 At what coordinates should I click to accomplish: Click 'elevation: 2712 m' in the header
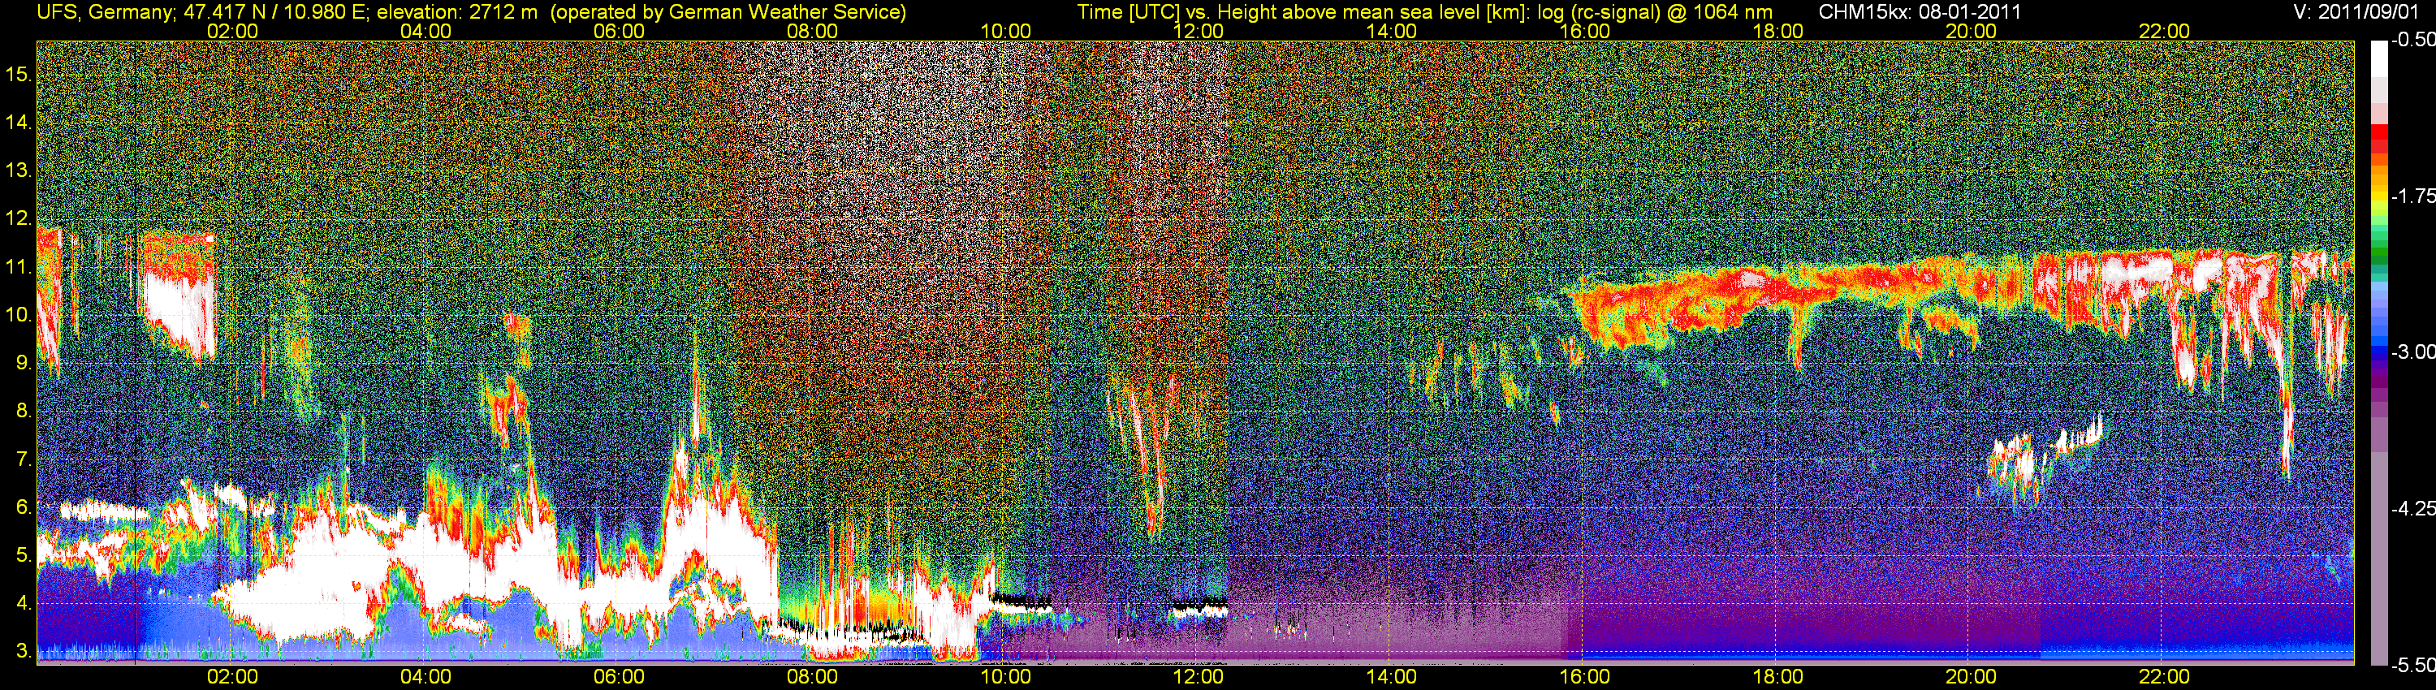(x=456, y=12)
